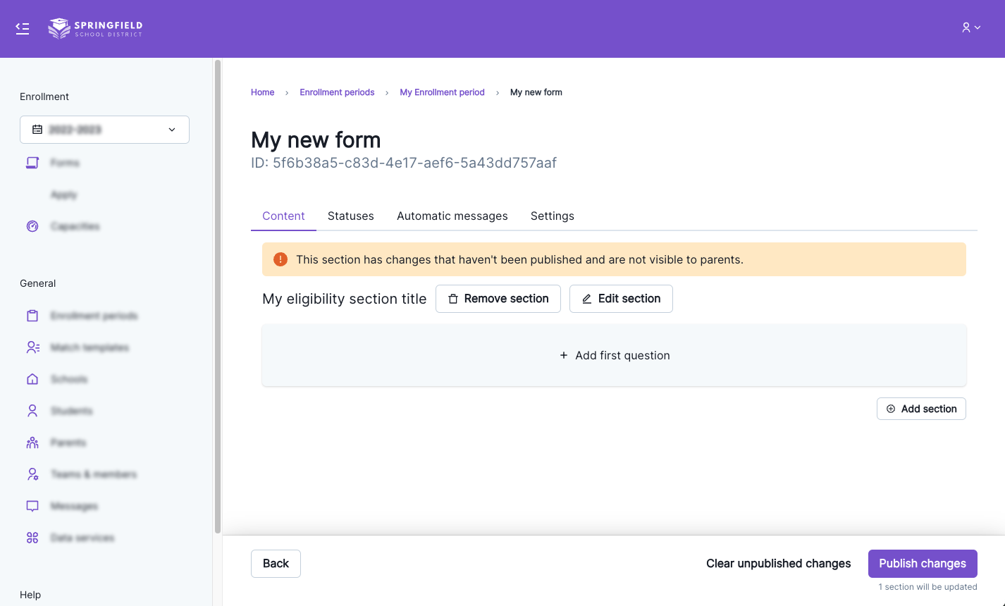Open the user account menu in header
The height and width of the screenshot is (606, 1005).
pyautogui.click(x=970, y=27)
